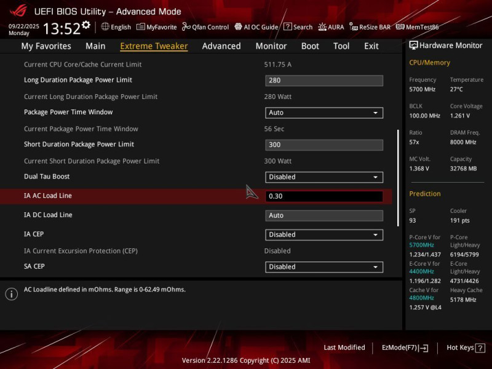Click the IA AC Load Line value field
The height and width of the screenshot is (369, 492).
point(324,196)
